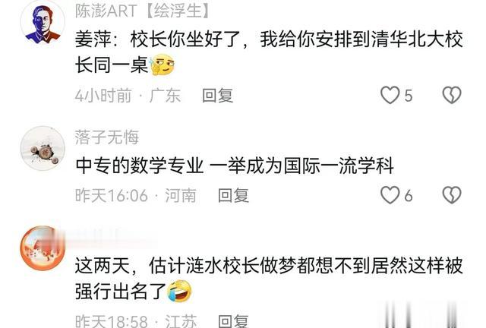486x328 pixels.
Task: Dislike the 落子无悔 comment with broken heart
Action: pos(452,195)
